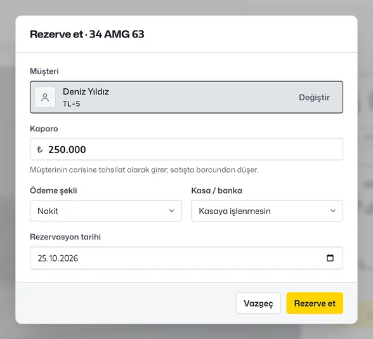
Task: Expand the Kasa / banka combo box
Action: [267, 211]
